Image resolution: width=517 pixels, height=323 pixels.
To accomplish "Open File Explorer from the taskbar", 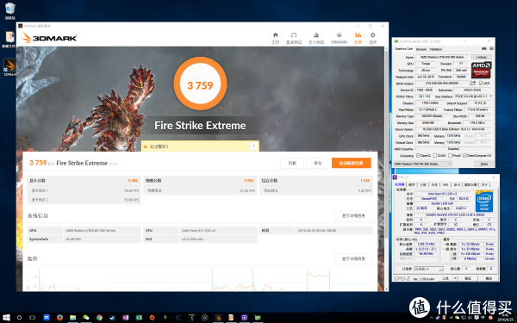I will (x=72, y=318).
